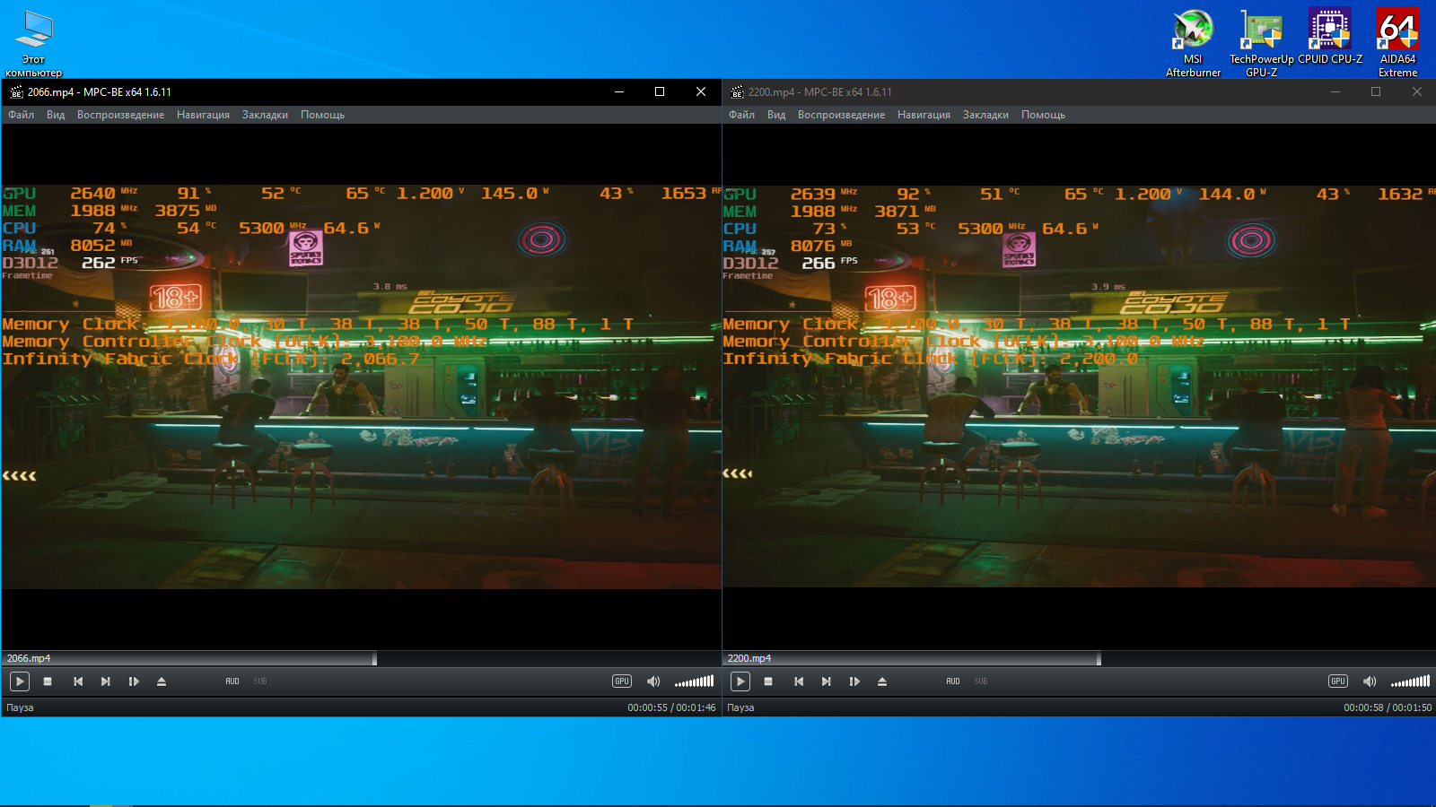Image resolution: width=1436 pixels, height=807 pixels.
Task: Stop playback in the 2200.mp4 window
Action: (x=768, y=681)
